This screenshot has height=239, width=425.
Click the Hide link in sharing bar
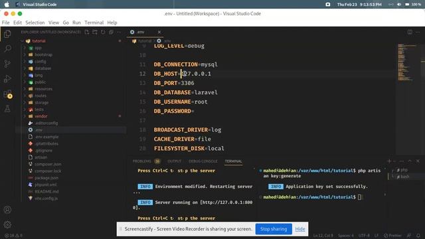(x=300, y=229)
